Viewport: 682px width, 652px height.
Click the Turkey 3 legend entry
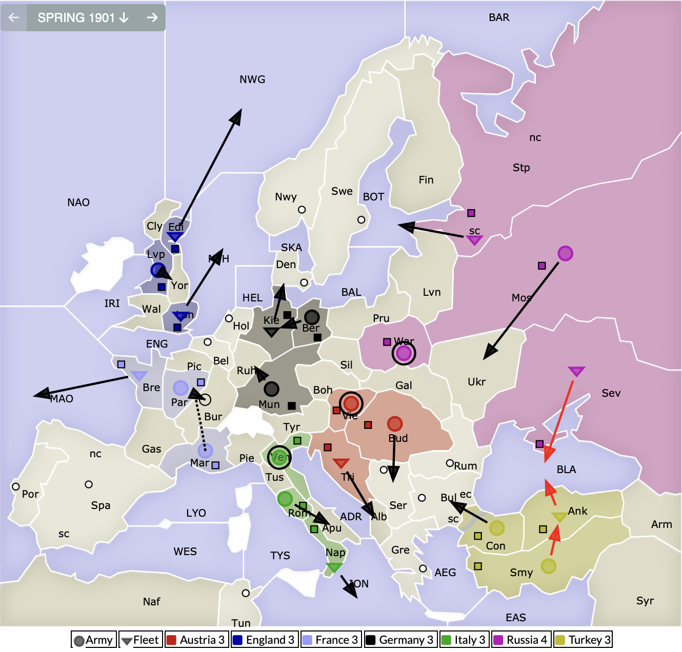coord(583,640)
